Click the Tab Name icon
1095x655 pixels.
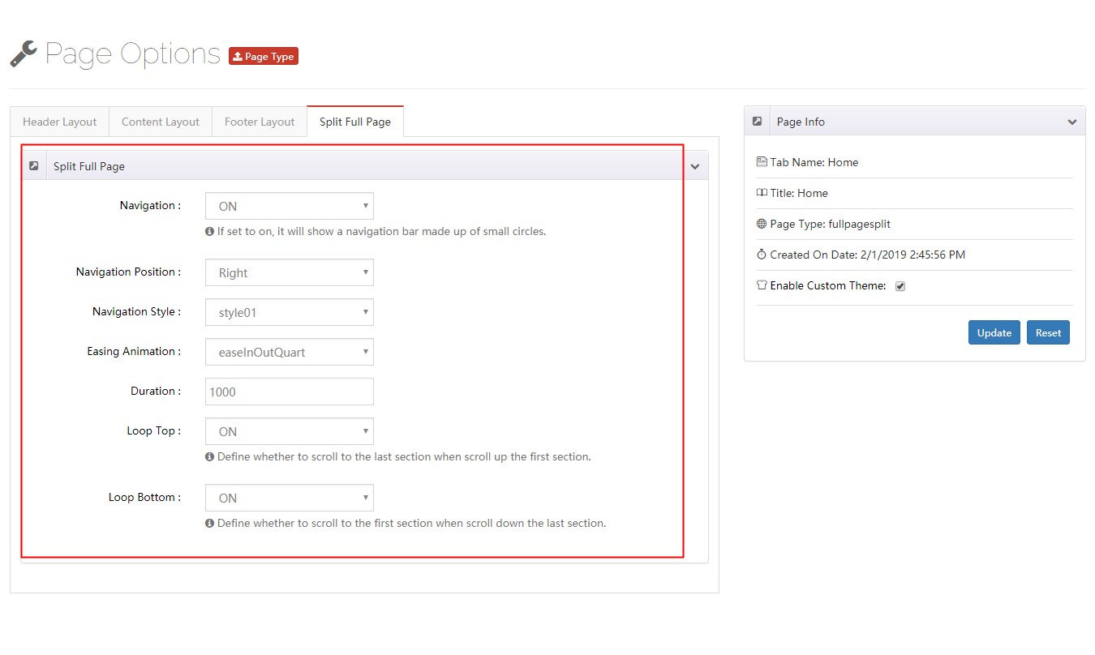[x=762, y=162]
